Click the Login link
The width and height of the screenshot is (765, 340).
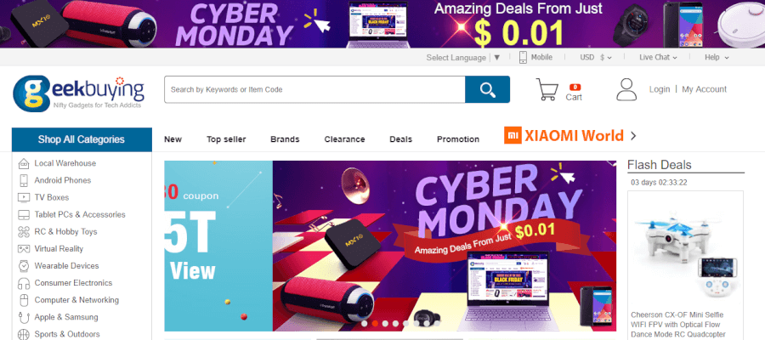(x=659, y=89)
